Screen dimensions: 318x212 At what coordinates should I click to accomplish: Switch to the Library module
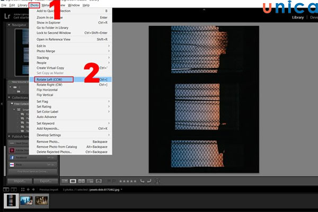[x=298, y=17]
